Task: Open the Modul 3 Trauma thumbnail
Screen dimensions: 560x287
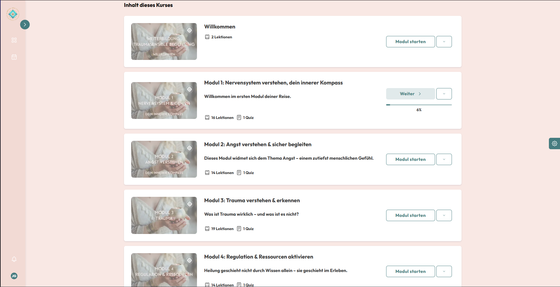Action: (164, 215)
